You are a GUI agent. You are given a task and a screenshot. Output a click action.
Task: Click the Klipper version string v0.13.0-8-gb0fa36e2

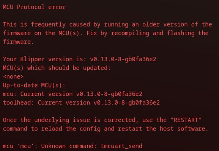tap(123, 59)
